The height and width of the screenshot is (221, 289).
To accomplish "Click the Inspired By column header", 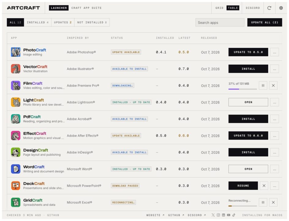I will [x=78, y=38].
